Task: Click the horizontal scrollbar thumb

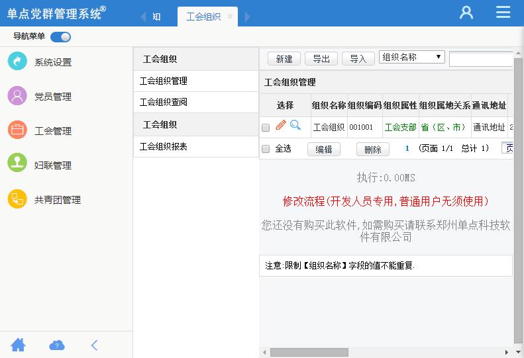Action: 309,352
